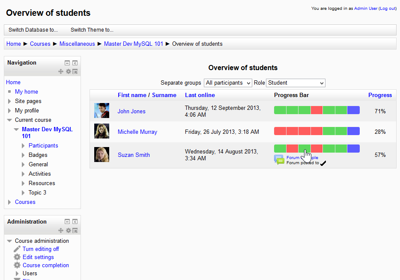This screenshot has height=280, width=400.
Task: Click the Edit settings gear icon
Action: [x=18, y=257]
